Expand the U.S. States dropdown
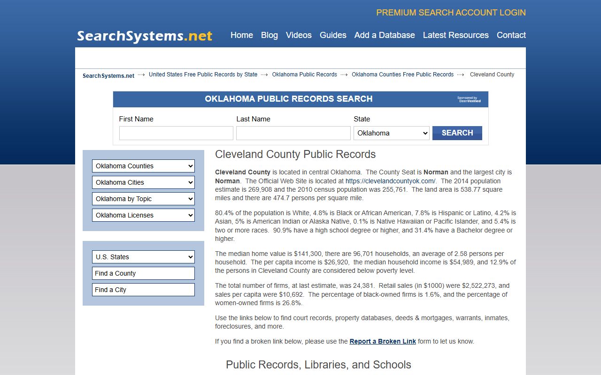This screenshot has width=601, height=375. pos(143,257)
